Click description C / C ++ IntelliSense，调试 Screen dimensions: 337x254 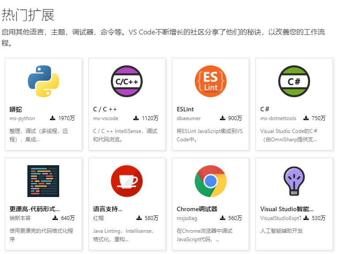[125, 135]
